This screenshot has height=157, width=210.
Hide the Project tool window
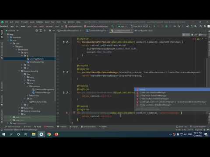tap(54, 31)
